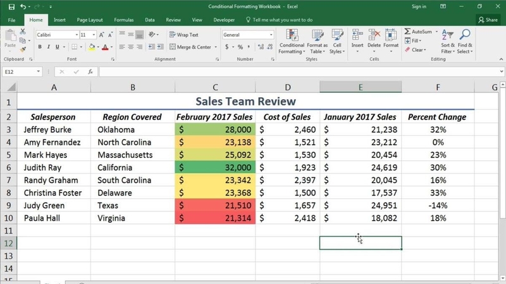This screenshot has width=506, height=284.
Task: Open text Orientation options
Action: click(153, 35)
